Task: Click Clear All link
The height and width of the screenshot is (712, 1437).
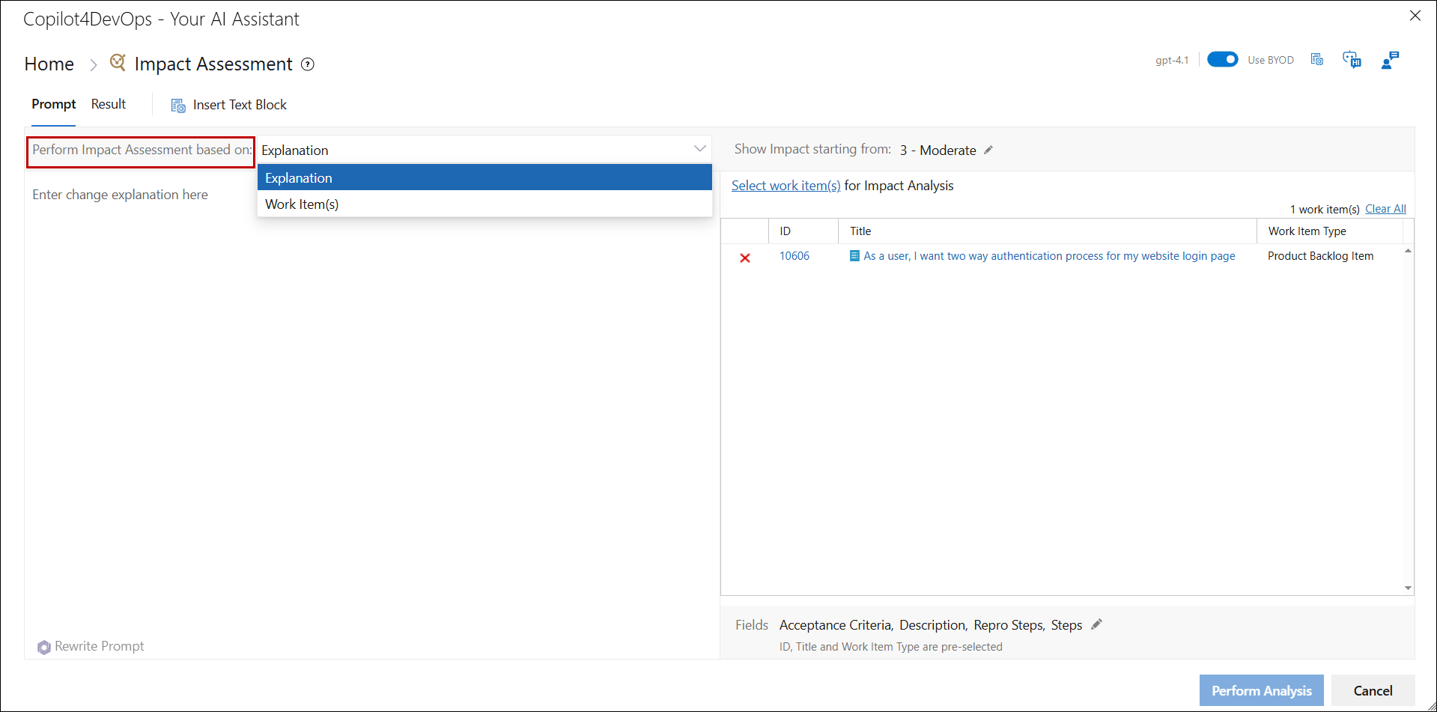Action: [1385, 209]
